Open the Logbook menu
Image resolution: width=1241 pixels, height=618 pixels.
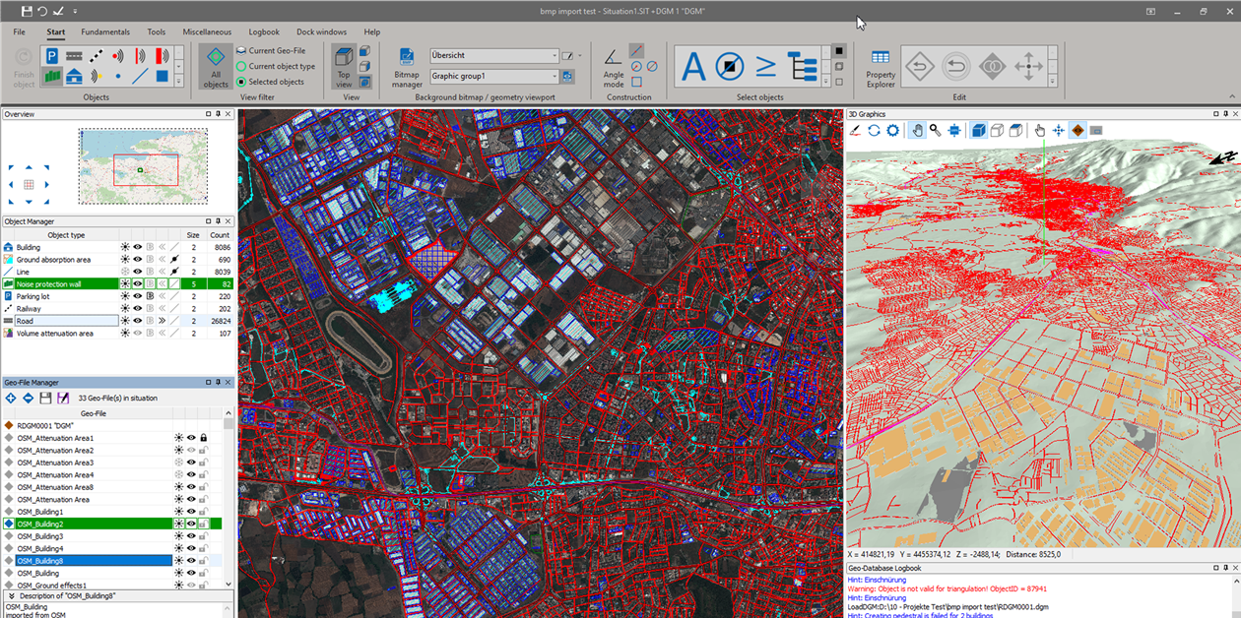(263, 31)
